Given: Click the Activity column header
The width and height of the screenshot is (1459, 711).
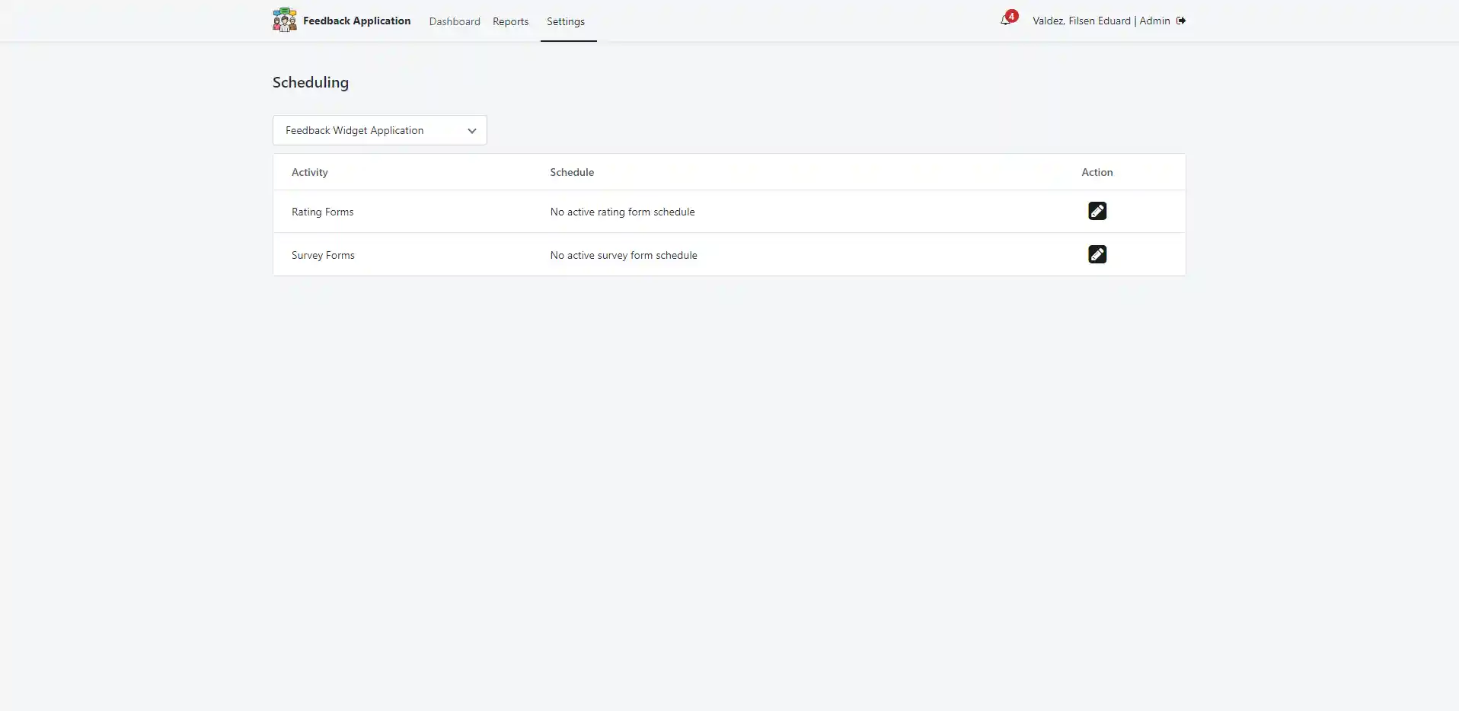Looking at the screenshot, I should click(x=310, y=172).
